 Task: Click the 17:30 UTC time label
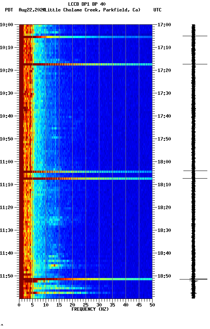click(164, 93)
